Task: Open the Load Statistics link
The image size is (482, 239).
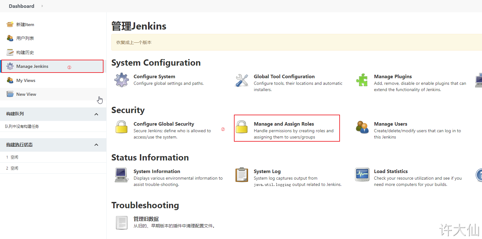Action: (x=391, y=171)
